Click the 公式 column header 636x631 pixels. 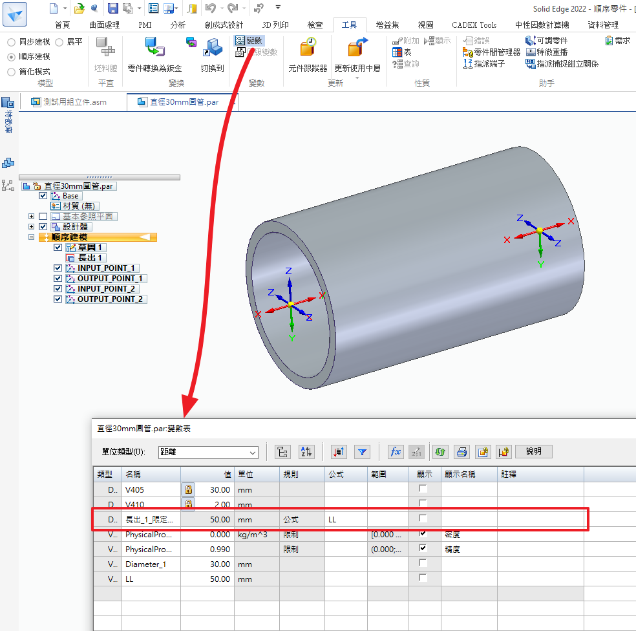(x=346, y=474)
